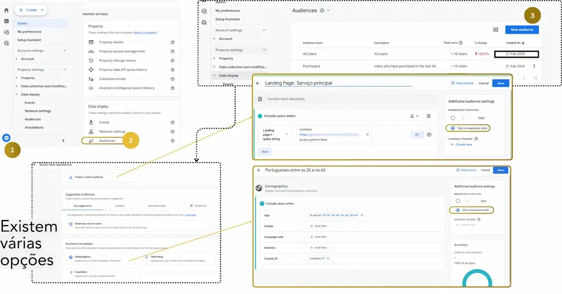Delete the Landing Page condition group via trash icon
The height and width of the screenshot is (294, 562).
pos(428,116)
